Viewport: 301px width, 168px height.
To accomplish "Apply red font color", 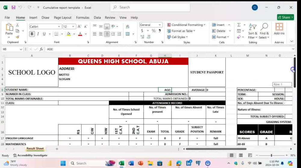I will [x=80, y=34].
